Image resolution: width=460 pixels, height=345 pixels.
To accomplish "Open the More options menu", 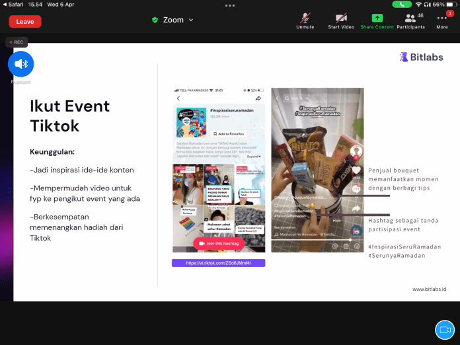I will click(x=441, y=21).
